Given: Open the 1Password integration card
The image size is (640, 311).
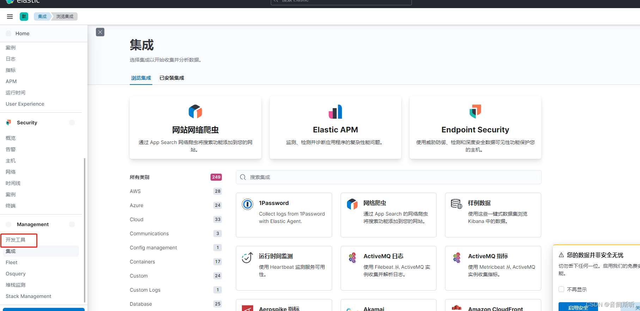Looking at the screenshot, I should tap(284, 215).
